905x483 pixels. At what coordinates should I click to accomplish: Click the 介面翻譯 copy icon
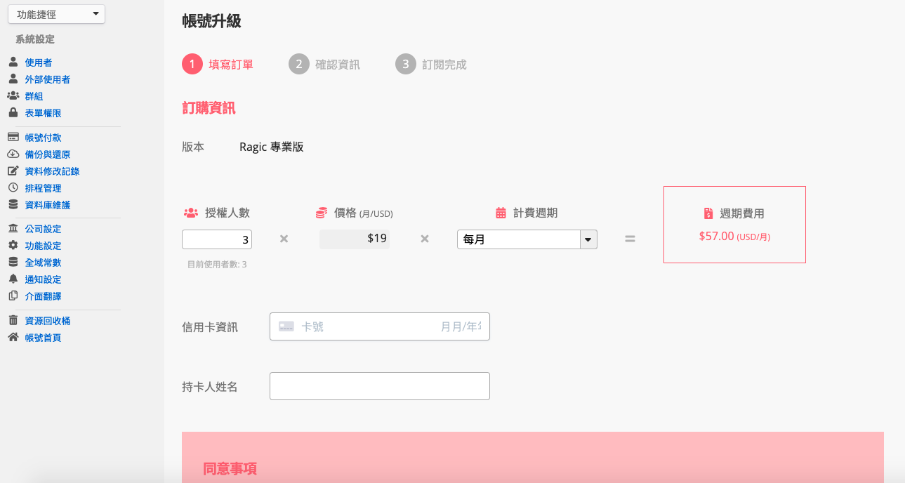point(13,296)
